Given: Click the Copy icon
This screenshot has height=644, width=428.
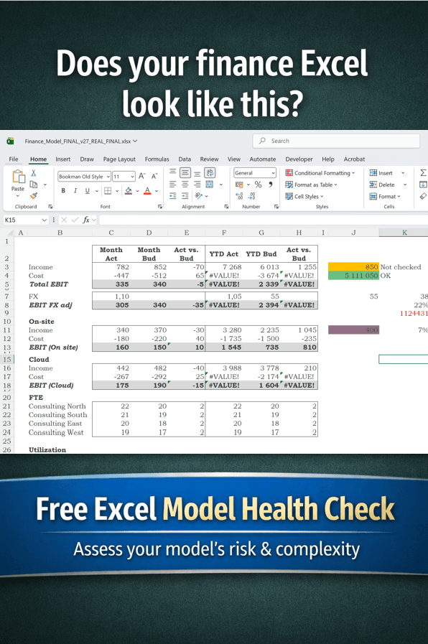Looking at the screenshot, I should [34, 185].
